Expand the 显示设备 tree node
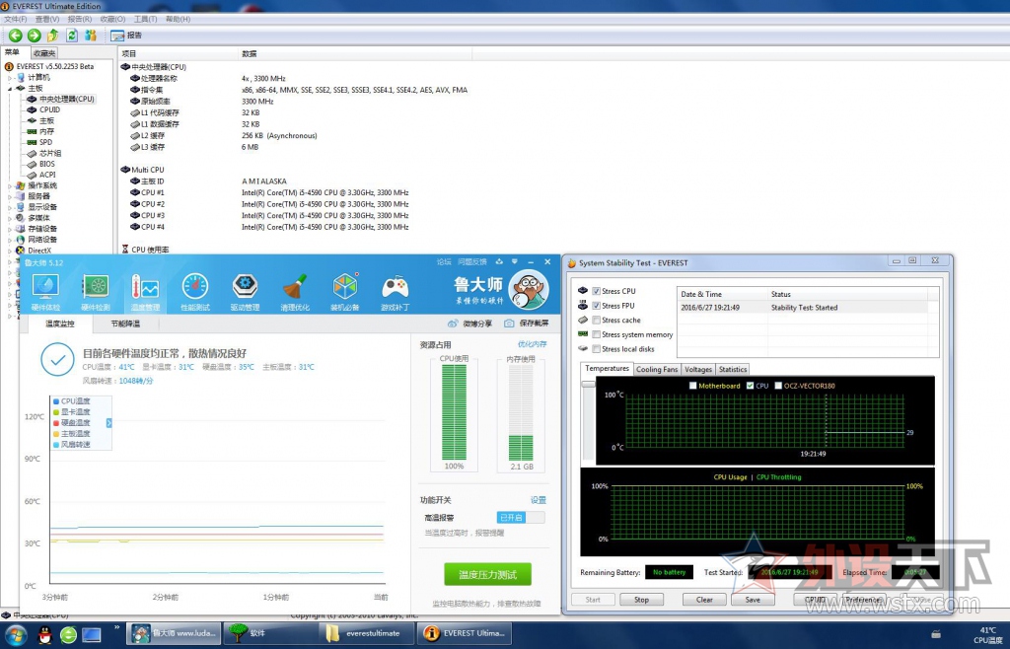This screenshot has height=649, width=1010. pos(10,207)
